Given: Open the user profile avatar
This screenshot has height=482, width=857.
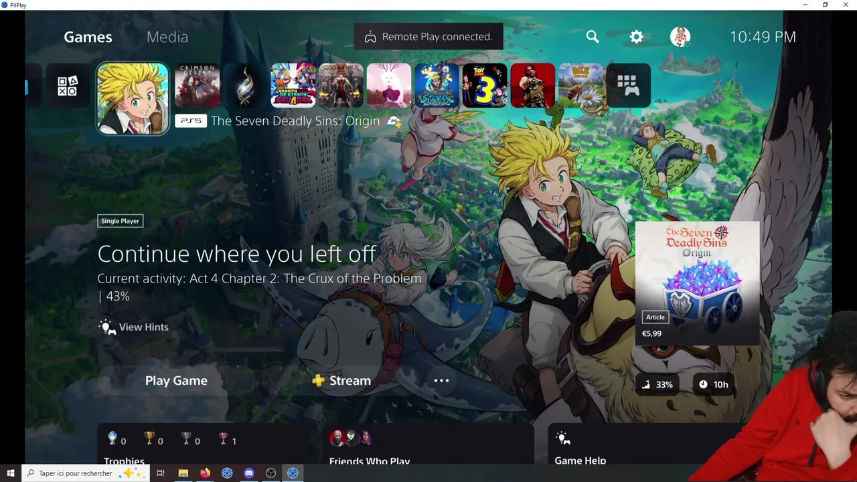Looking at the screenshot, I should [680, 37].
